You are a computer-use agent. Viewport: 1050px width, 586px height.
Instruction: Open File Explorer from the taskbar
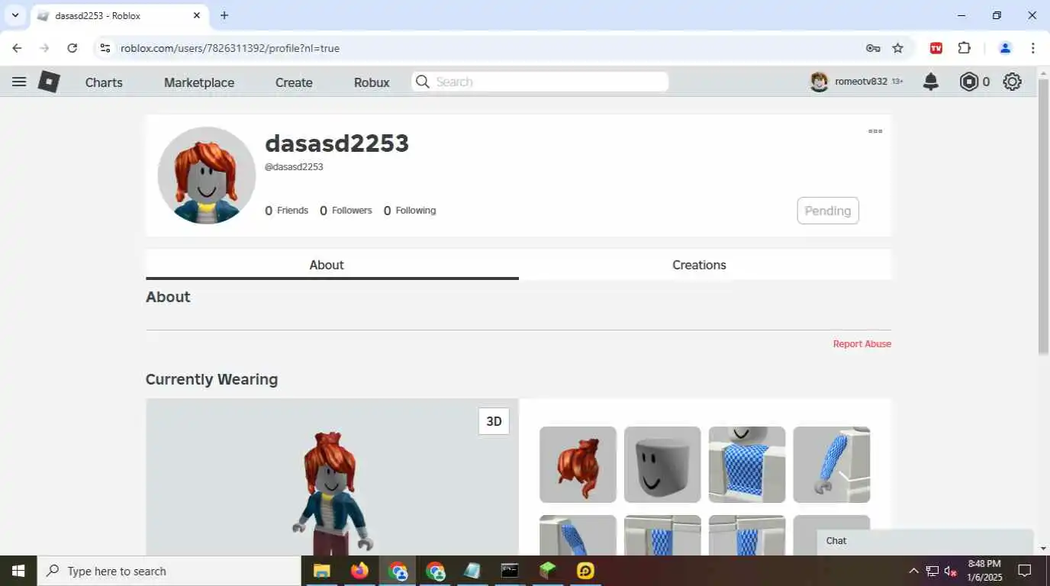point(321,571)
